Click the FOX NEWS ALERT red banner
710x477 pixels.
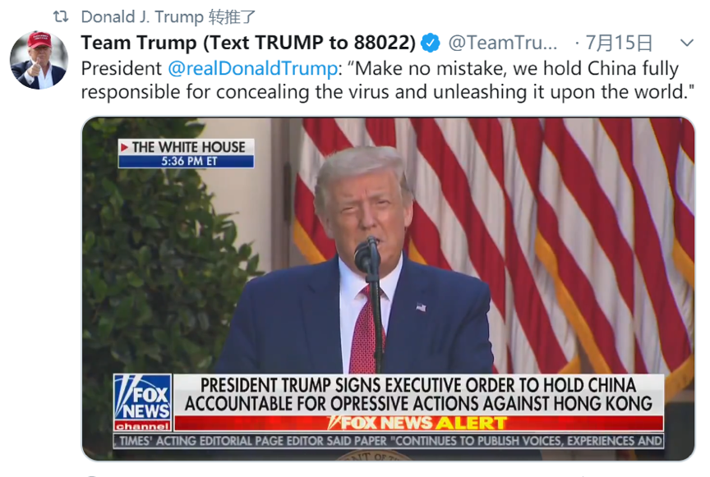click(419, 423)
